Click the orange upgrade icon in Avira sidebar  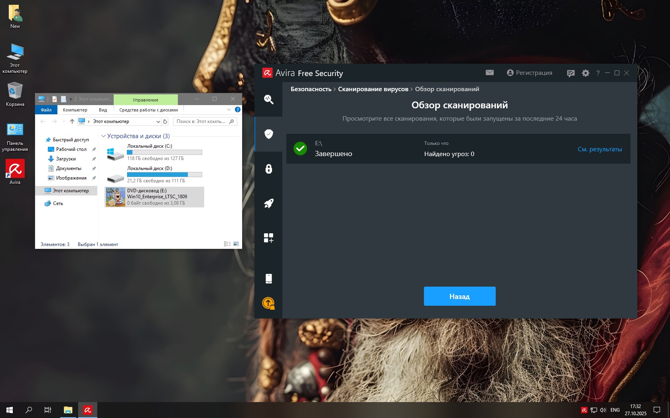[268, 303]
